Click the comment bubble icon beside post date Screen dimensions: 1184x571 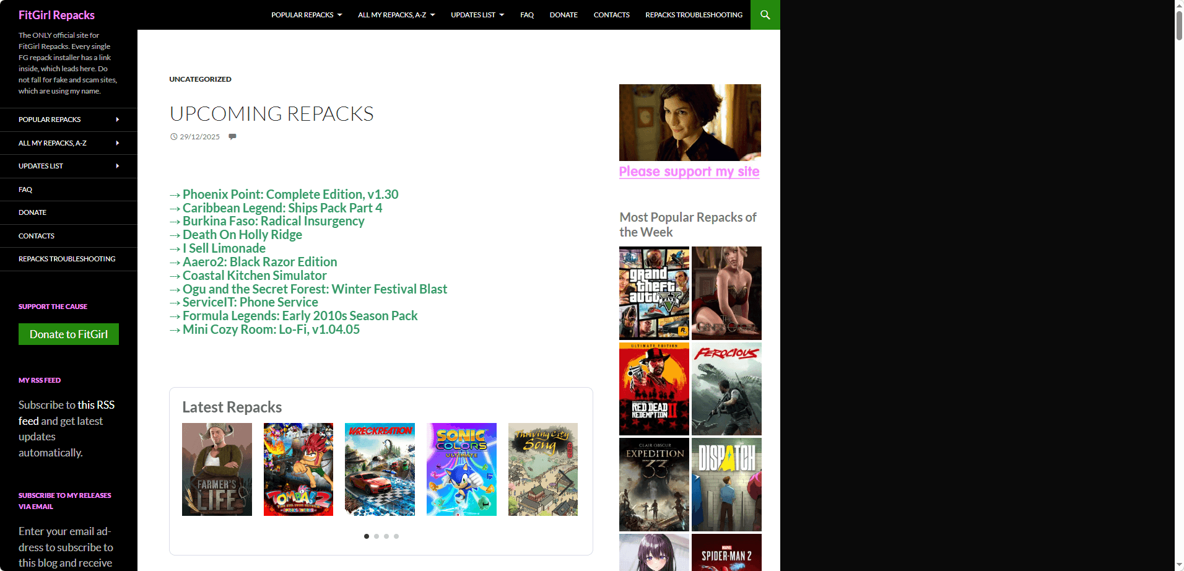232,137
